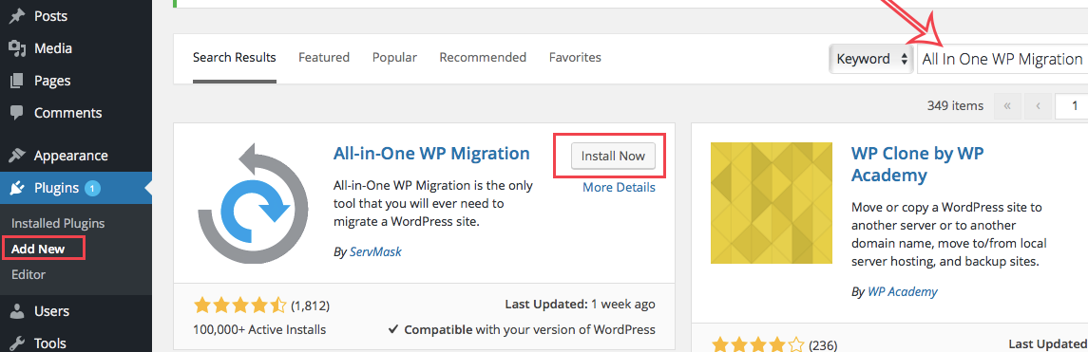Click the Users person icon
Image resolution: width=1088 pixels, height=352 pixels.
tap(17, 311)
